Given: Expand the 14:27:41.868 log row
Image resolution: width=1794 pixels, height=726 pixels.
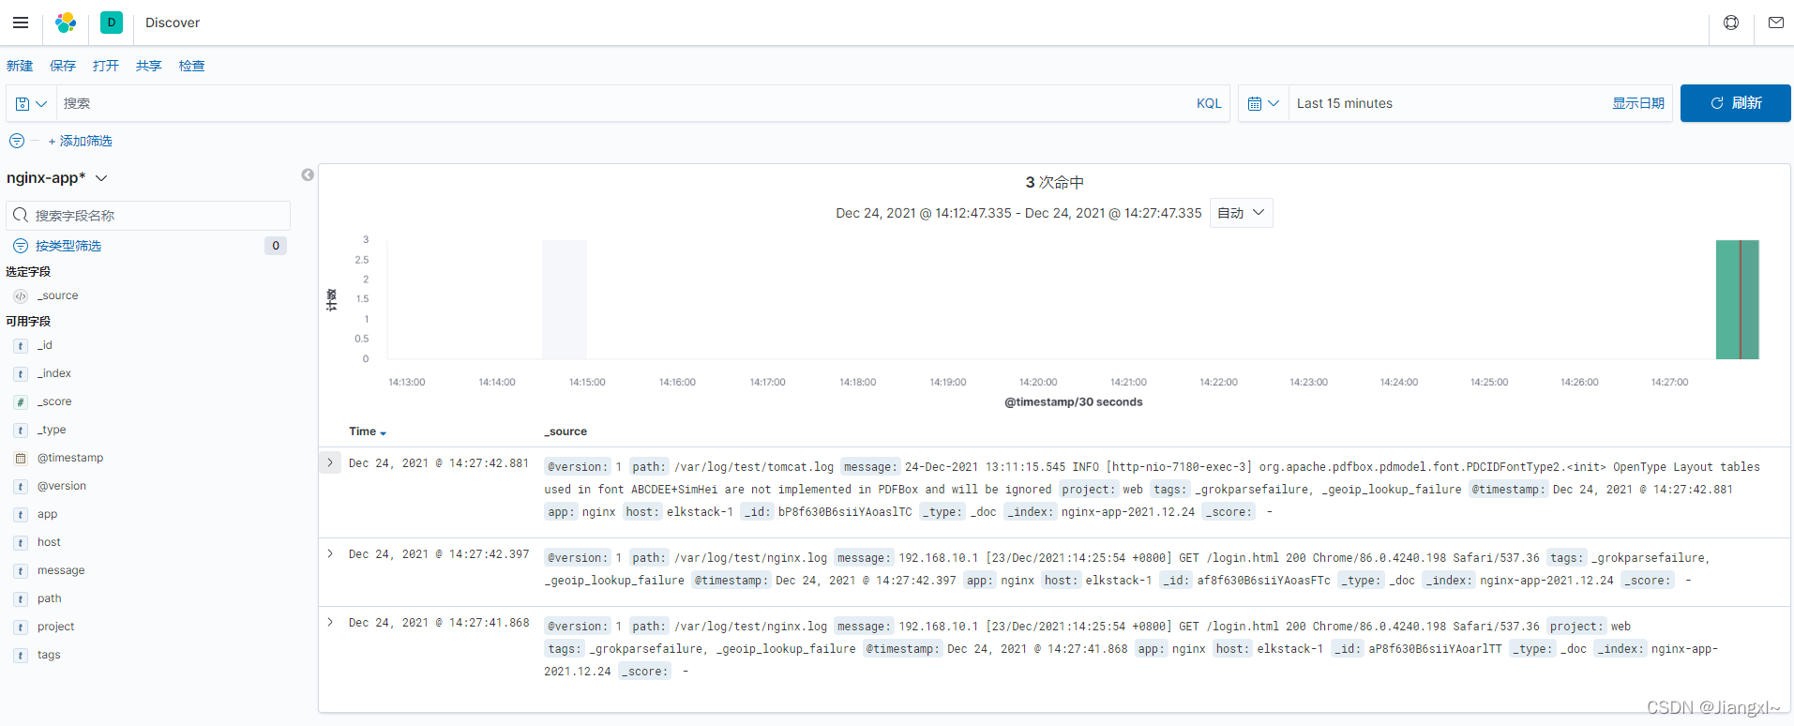Looking at the screenshot, I should (x=330, y=622).
